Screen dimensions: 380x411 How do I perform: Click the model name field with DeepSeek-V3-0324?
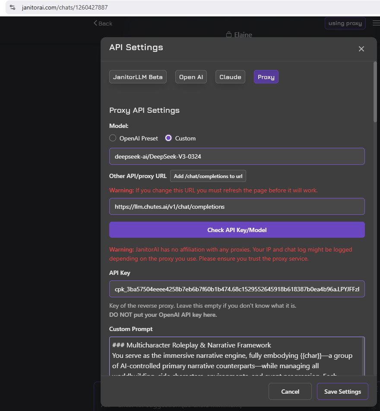click(237, 156)
